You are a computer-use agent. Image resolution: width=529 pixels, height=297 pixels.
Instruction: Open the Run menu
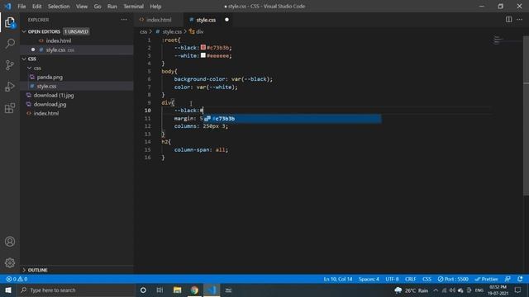coord(112,7)
